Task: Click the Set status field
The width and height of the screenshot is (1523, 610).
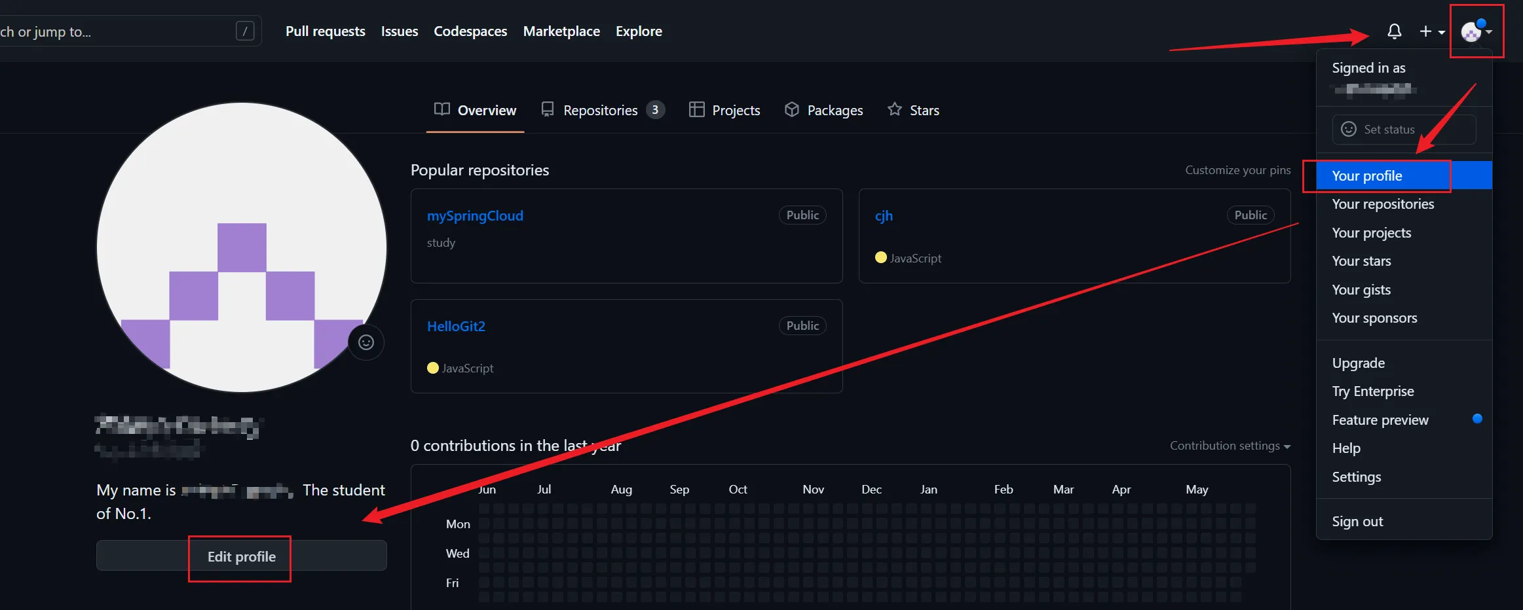Action: [x=1403, y=130]
